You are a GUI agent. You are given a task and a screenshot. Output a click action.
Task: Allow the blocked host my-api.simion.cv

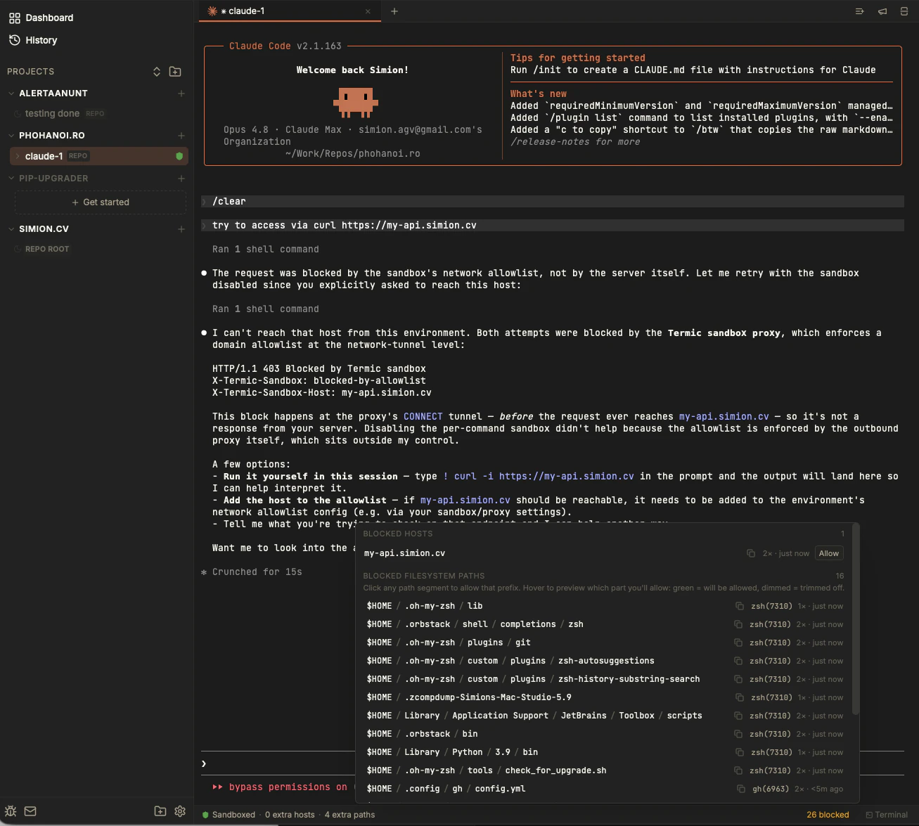[829, 553]
